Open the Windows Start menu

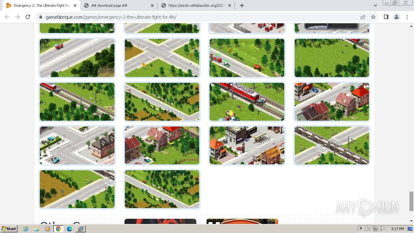pos(9,229)
